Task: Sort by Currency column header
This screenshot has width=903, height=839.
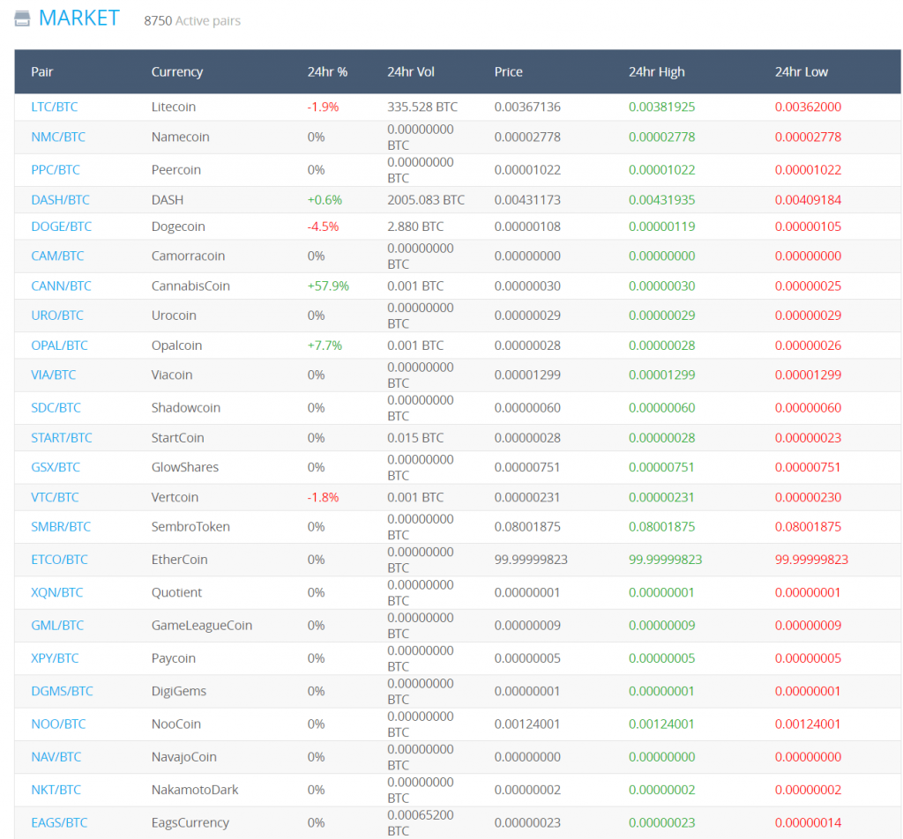Action: pyautogui.click(x=176, y=72)
